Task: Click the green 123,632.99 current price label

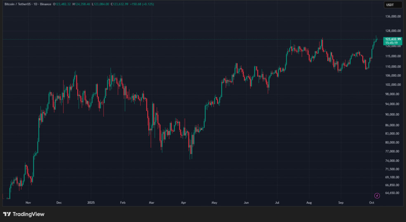Action: click(x=392, y=39)
